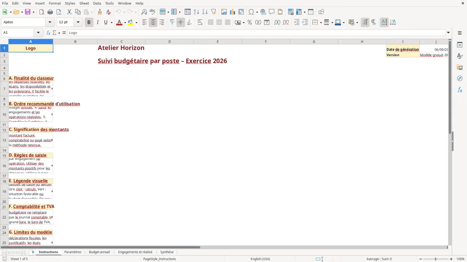The height and width of the screenshot is (262, 467).
Task: Click Format as Percent icon
Action: point(249,23)
